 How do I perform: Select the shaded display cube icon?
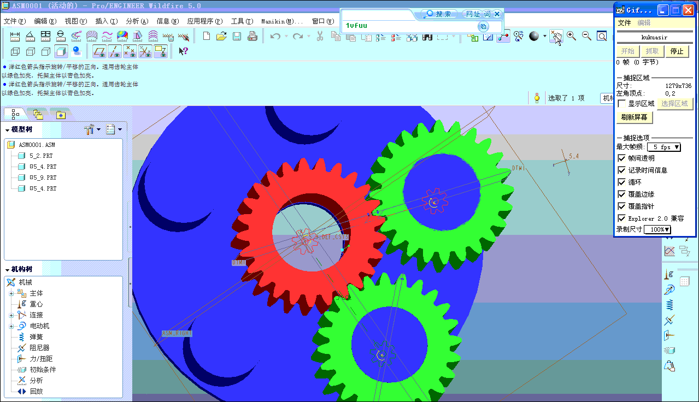[61, 51]
